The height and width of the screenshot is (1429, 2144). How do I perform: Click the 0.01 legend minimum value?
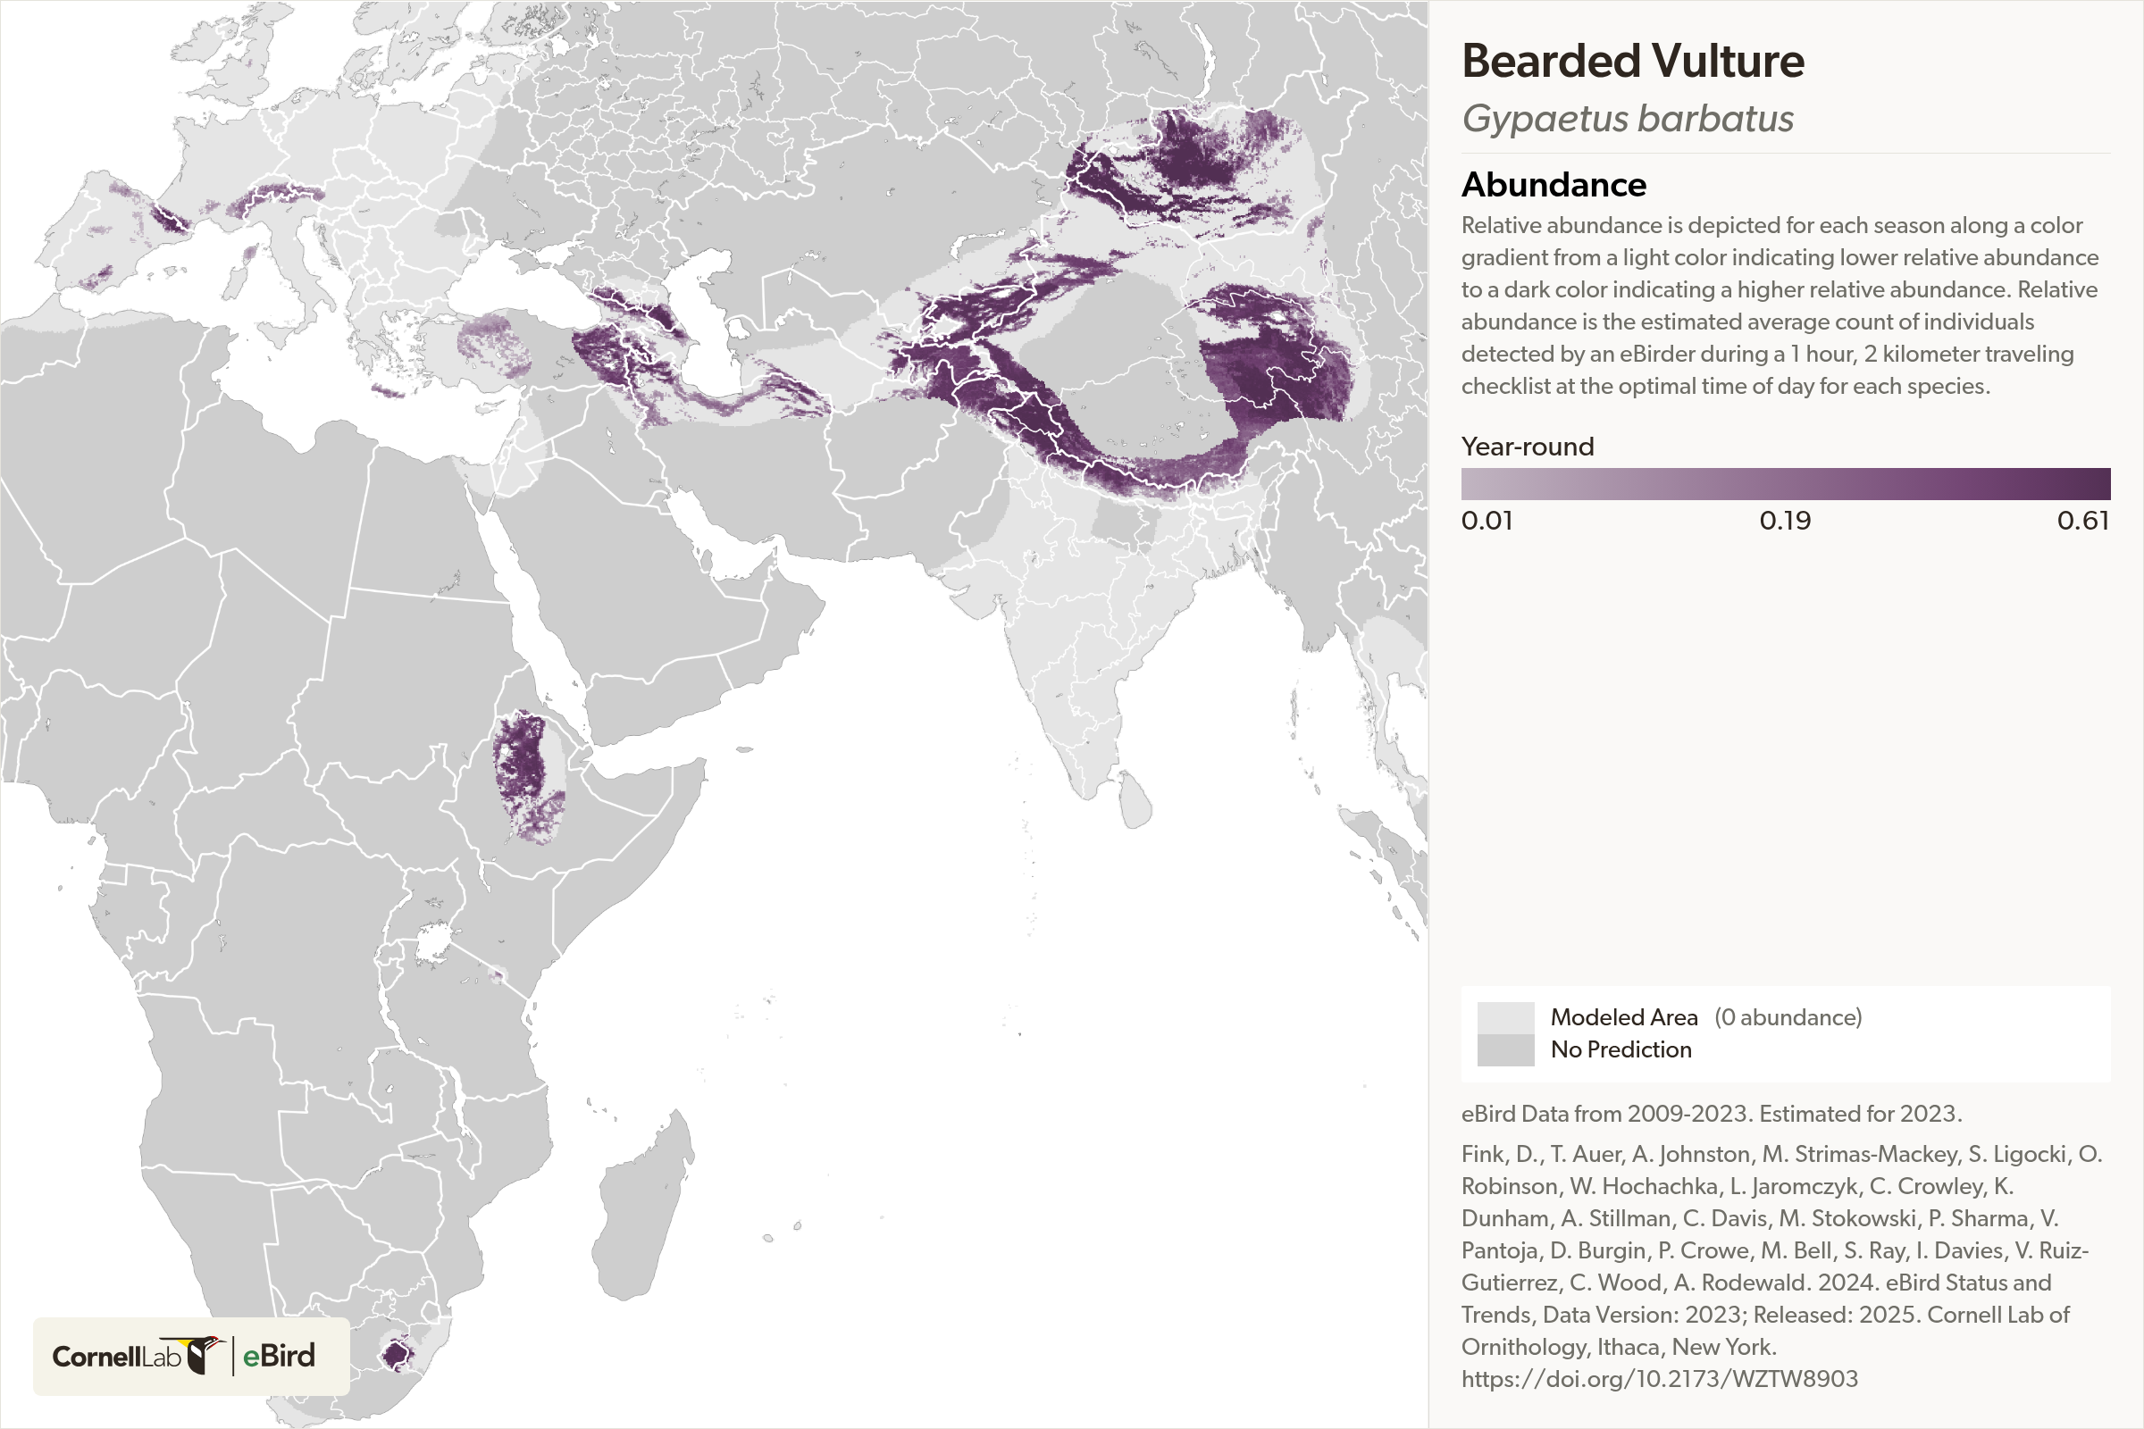point(1487,521)
